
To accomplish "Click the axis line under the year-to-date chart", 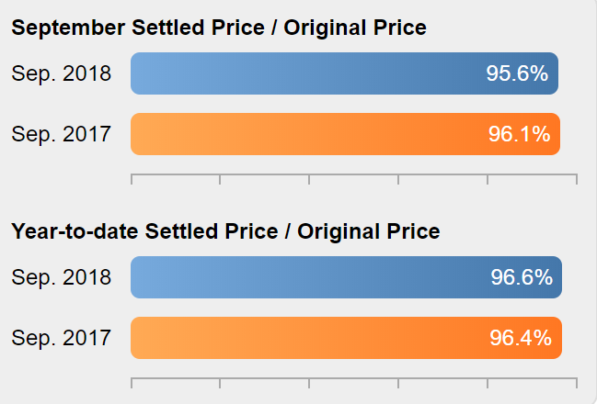I will click(x=354, y=378).
